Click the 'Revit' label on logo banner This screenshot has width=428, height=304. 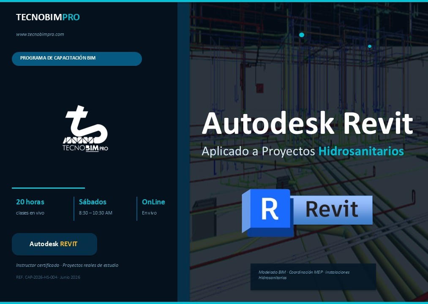tap(332, 209)
